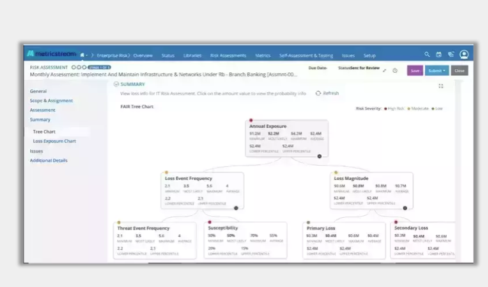488x287 pixels.
Task: Open the search magnifier in header
Action: (x=427, y=54)
